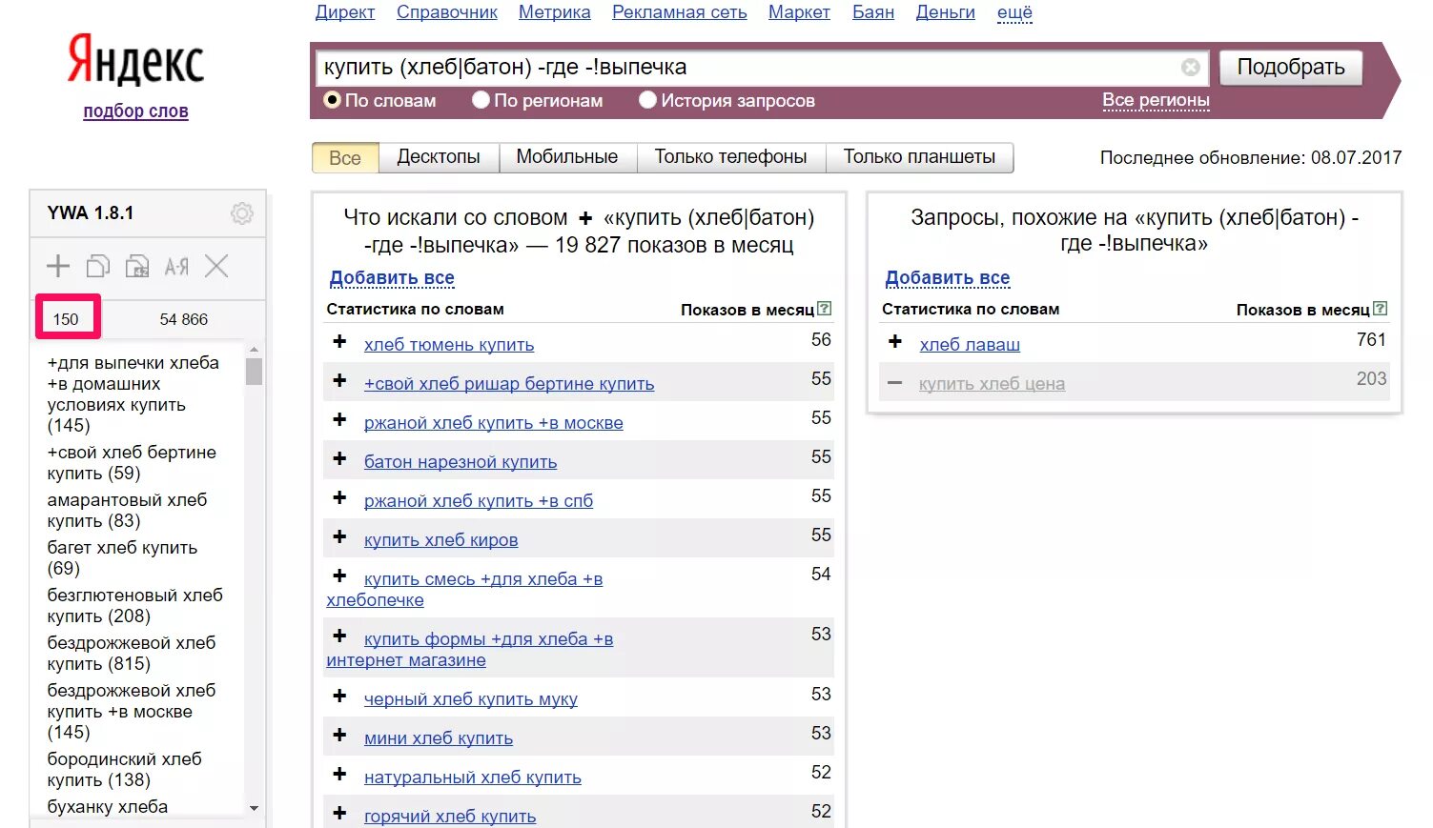Screen dimensions: 1433x828
Task: Open 'Все регионы' region selector
Action: [1156, 100]
